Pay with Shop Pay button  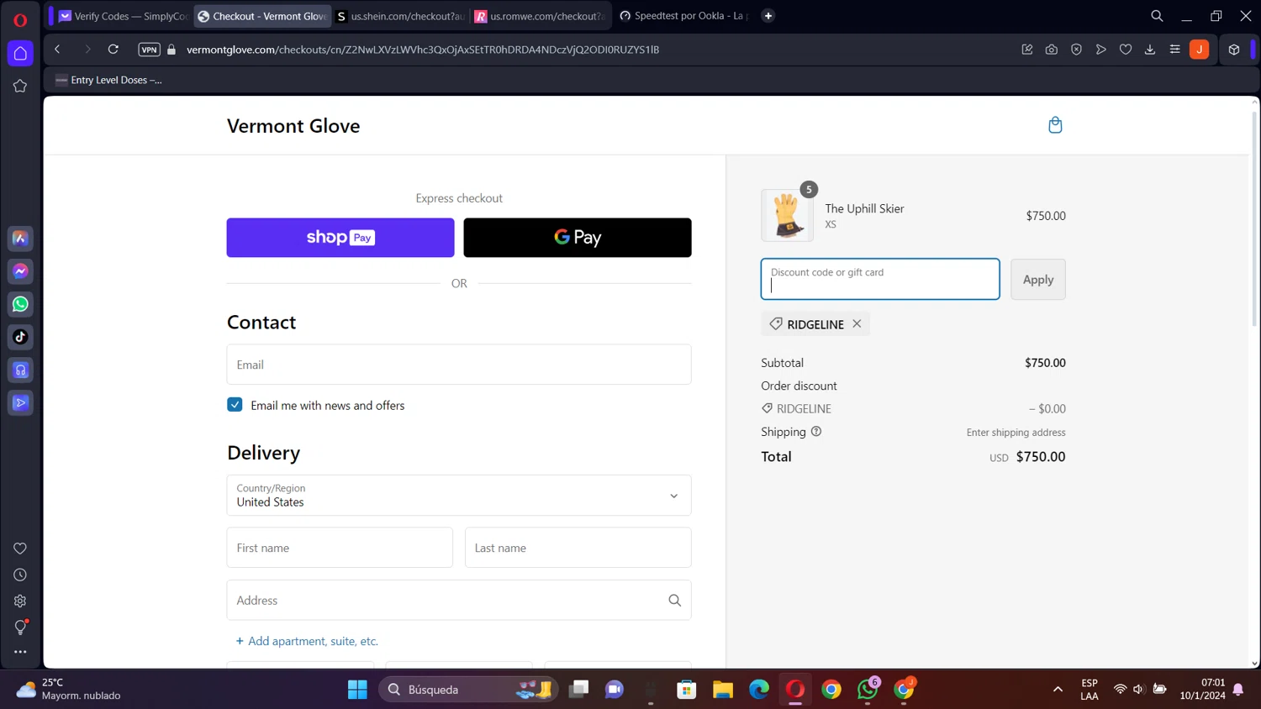(x=340, y=238)
